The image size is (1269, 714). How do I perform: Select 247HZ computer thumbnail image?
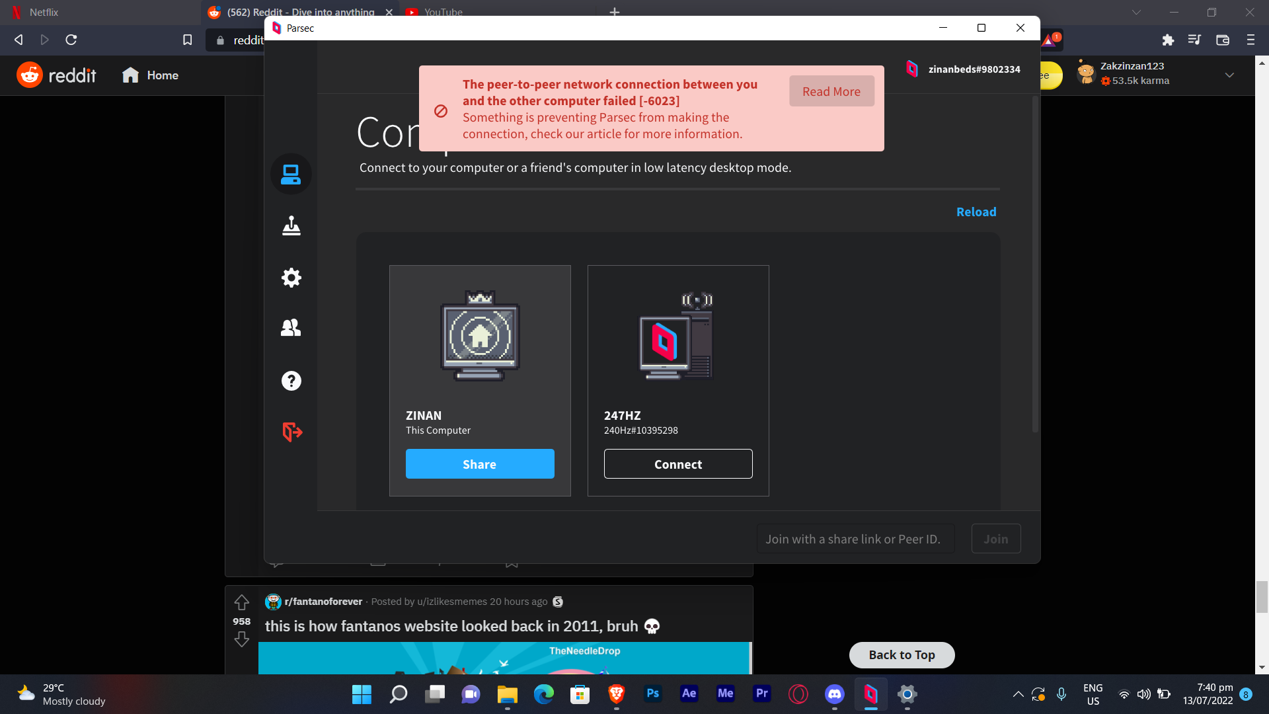pyautogui.click(x=677, y=336)
